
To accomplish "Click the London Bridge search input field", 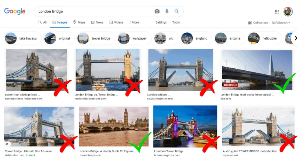I will (x=94, y=12).
